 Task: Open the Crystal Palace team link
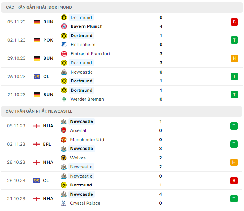pyautogui.click(x=85, y=203)
